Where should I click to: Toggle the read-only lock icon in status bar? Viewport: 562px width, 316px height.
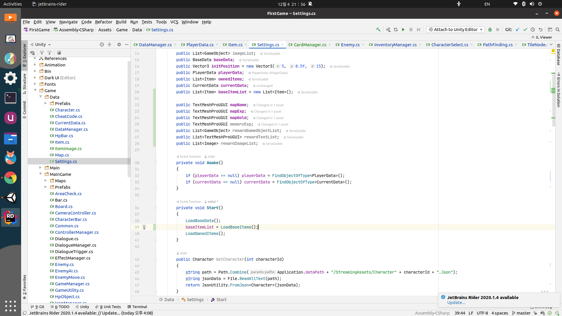pos(535,313)
